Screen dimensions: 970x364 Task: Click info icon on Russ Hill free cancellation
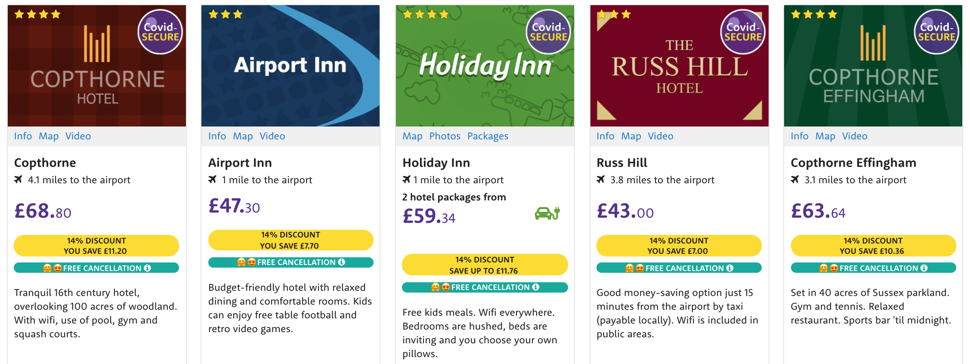(x=730, y=268)
